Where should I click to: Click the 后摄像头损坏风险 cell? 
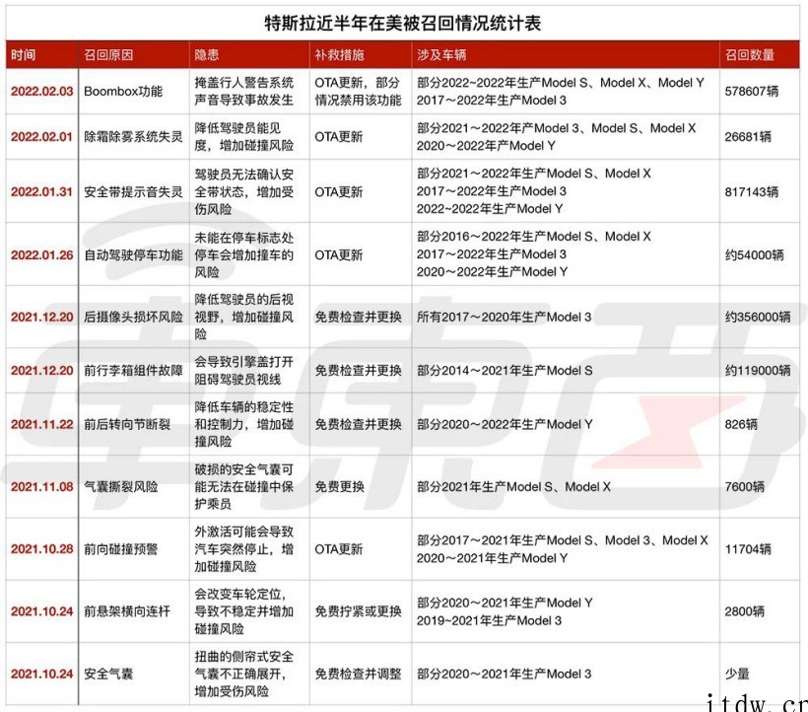coord(133,317)
